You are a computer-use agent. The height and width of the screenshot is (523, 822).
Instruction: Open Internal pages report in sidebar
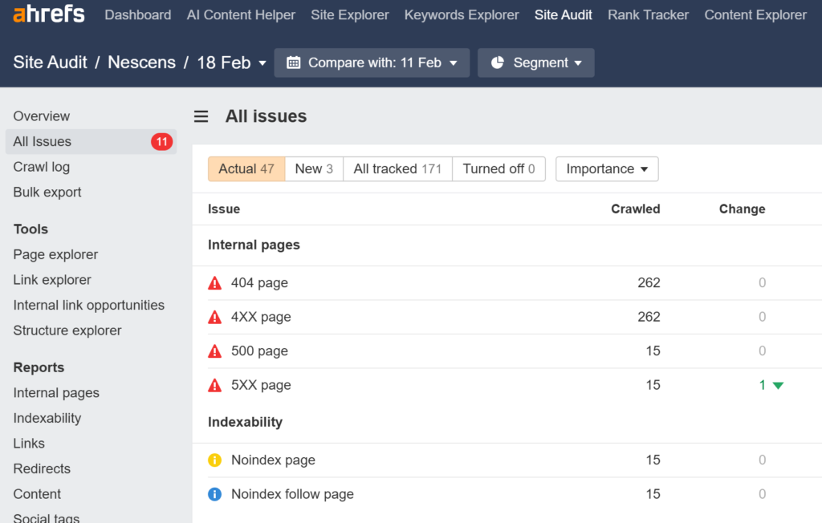pyautogui.click(x=56, y=393)
